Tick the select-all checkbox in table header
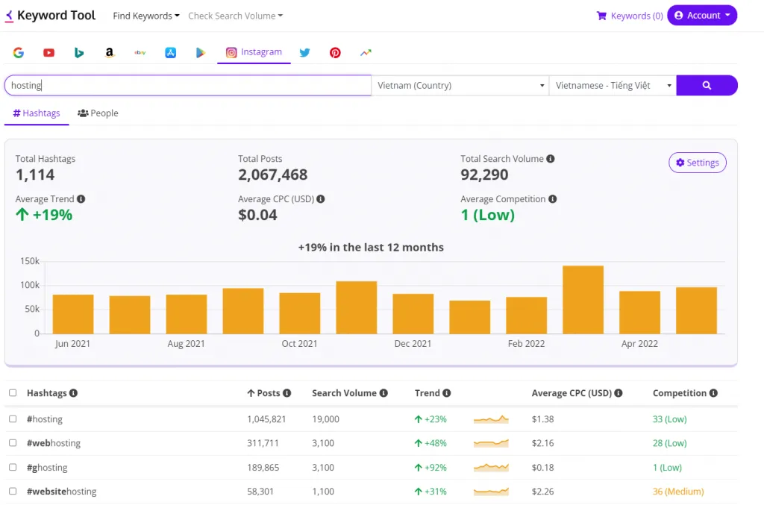764x505 pixels. tap(13, 393)
